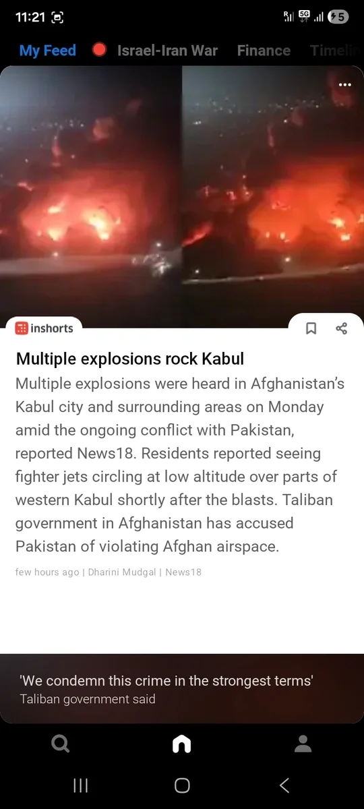This screenshot has width=364, height=809.
Task: Select the Timeline tab
Action: point(335,51)
